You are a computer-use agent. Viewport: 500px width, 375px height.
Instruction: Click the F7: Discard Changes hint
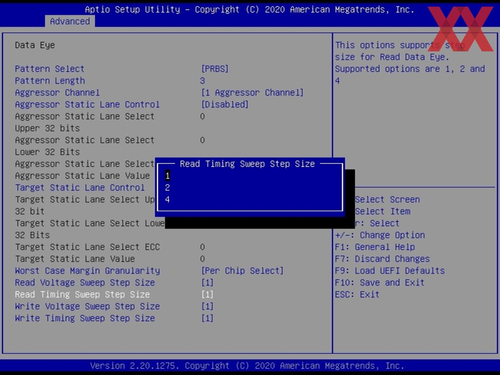(382, 259)
